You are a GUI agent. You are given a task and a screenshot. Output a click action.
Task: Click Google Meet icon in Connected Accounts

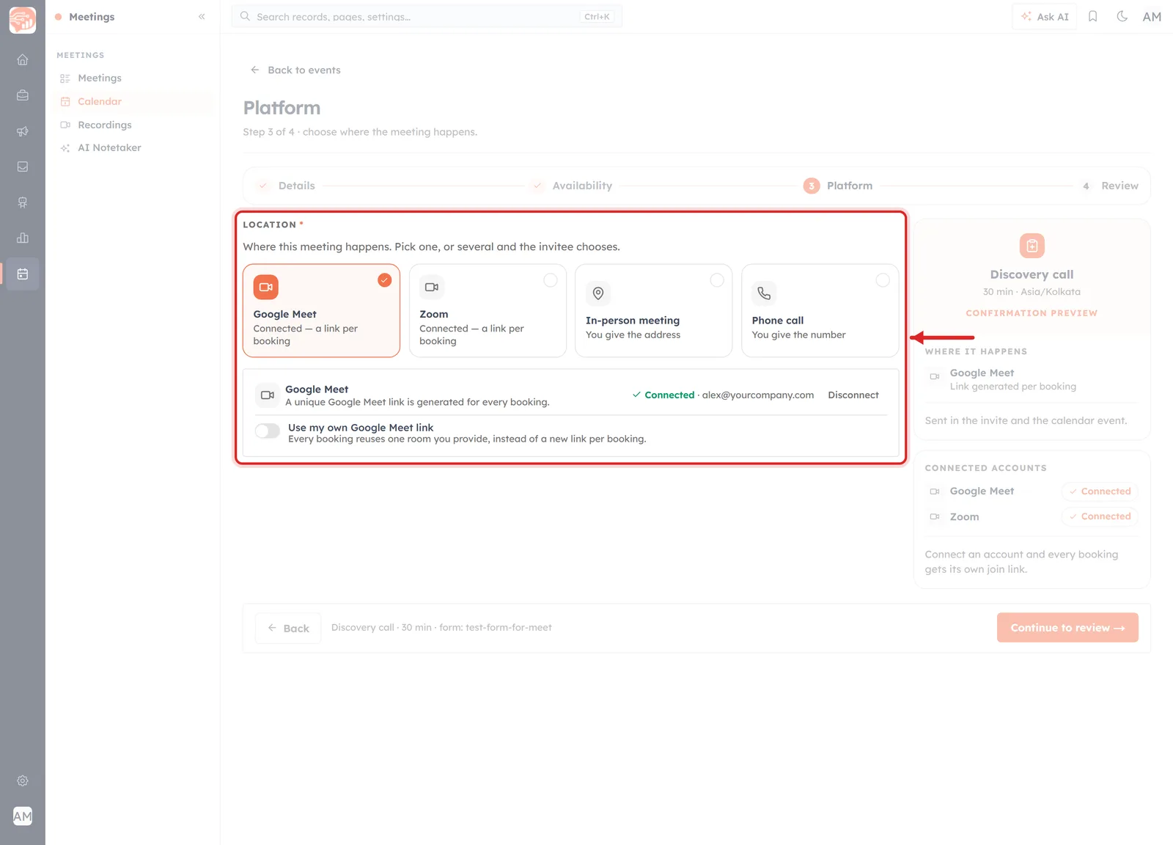935,491
